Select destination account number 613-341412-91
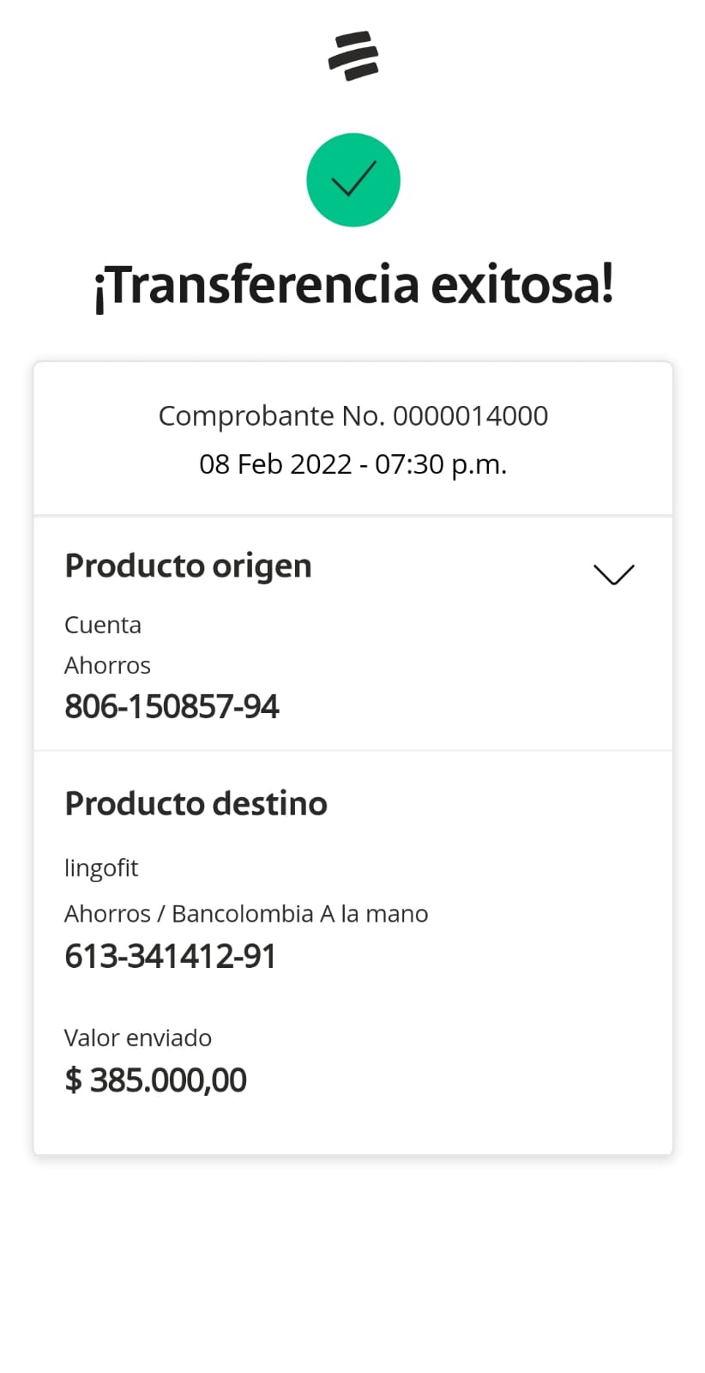This screenshot has width=705, height=1373. pos(170,957)
